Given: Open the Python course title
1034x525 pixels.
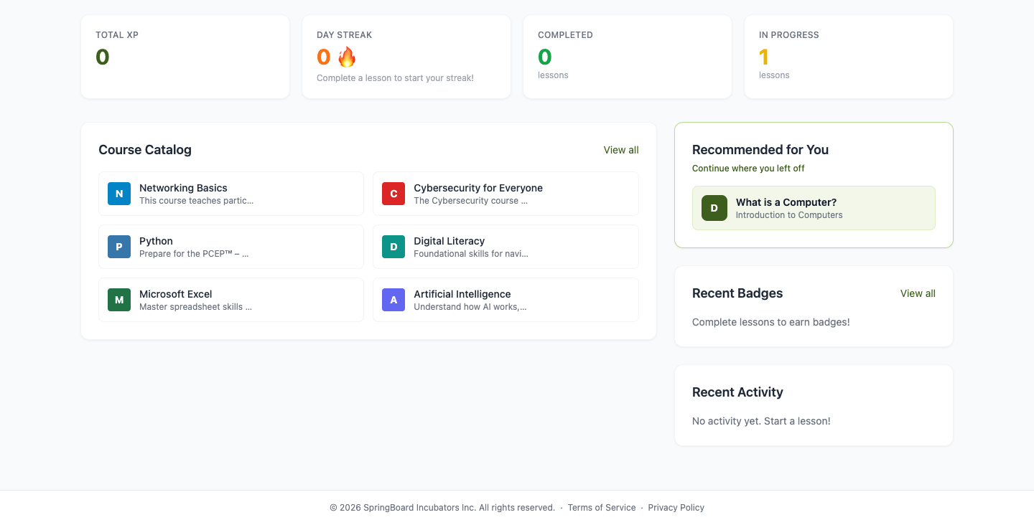Looking at the screenshot, I should [156, 241].
